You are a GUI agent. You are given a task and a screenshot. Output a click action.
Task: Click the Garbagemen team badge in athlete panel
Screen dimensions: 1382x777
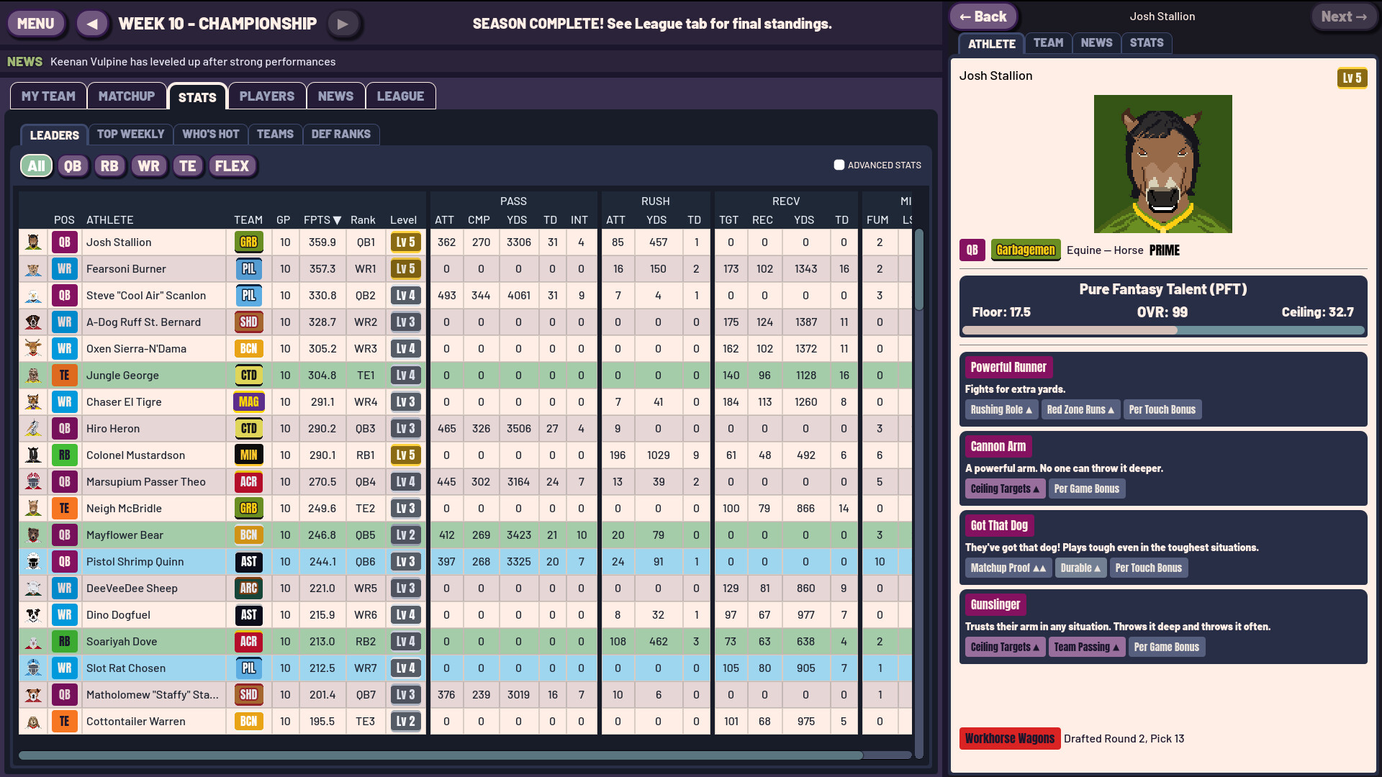(x=1026, y=250)
